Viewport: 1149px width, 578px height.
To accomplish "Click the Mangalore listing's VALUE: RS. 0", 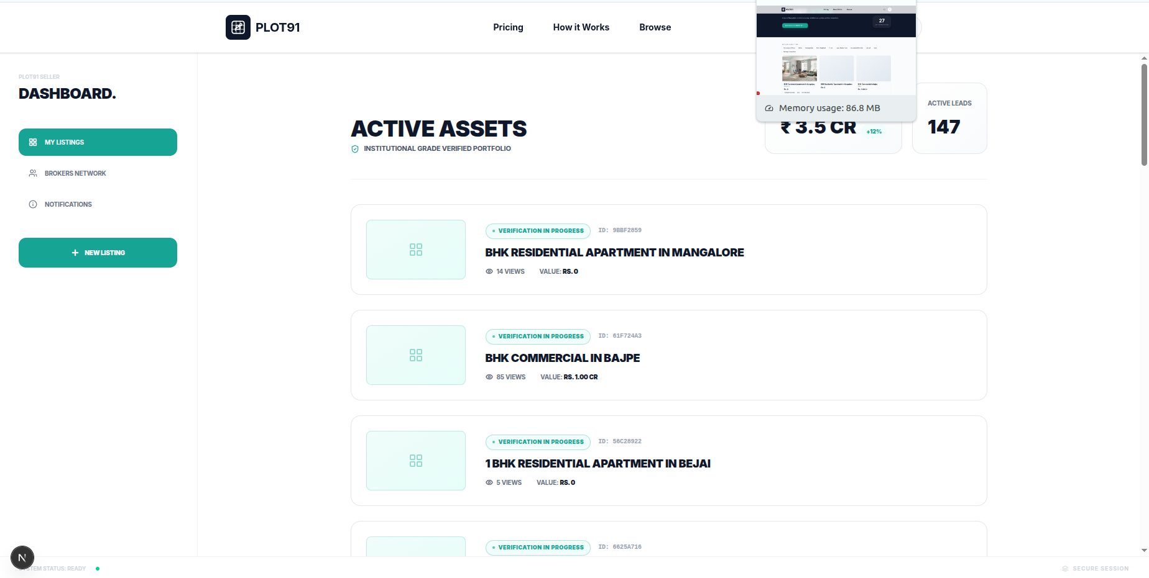I will pos(558,271).
